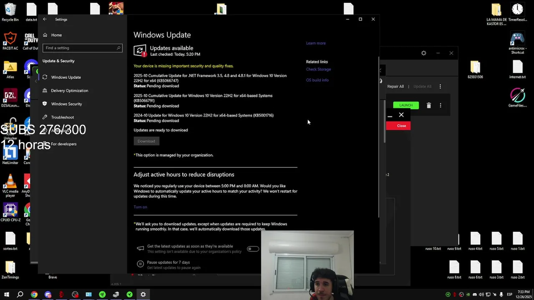
Task: Open taskbar search
Action: tap(20, 295)
